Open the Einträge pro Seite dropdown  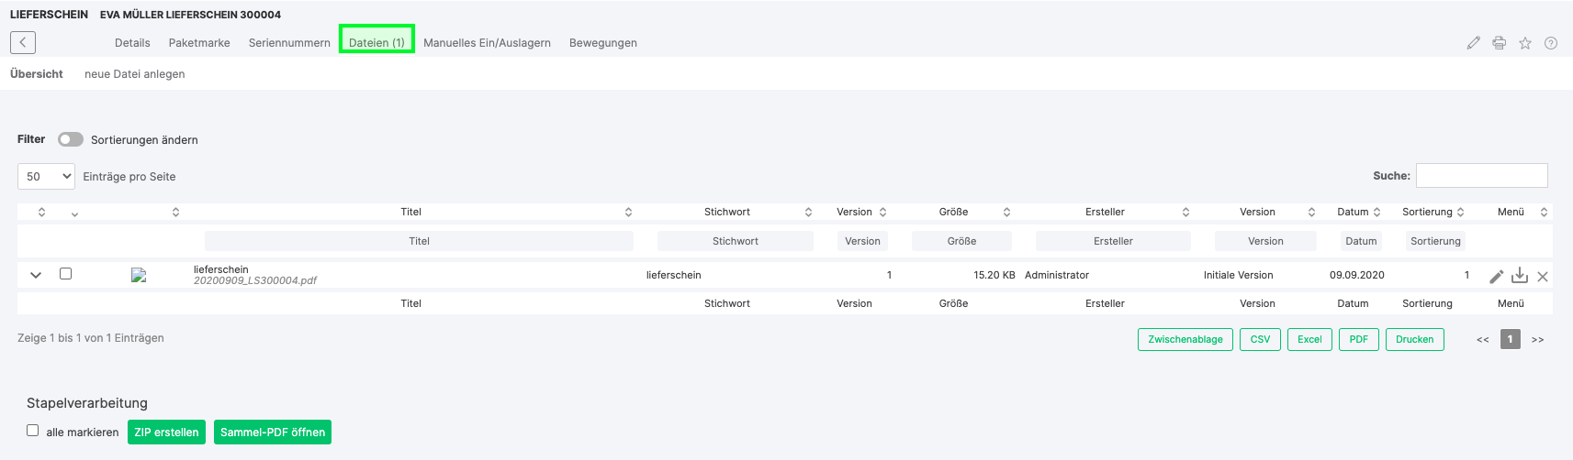tap(46, 176)
